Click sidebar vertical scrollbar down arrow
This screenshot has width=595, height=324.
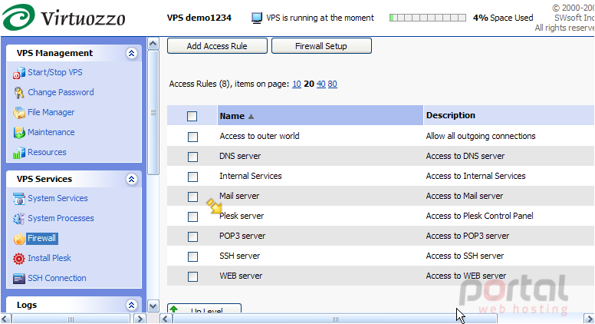coord(153,306)
